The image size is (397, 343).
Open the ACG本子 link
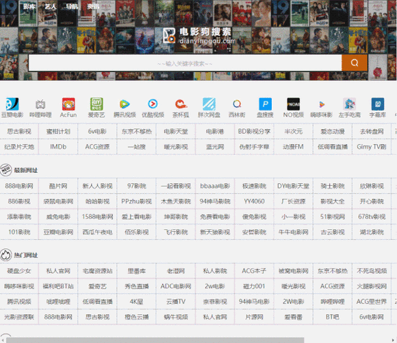[x=254, y=271]
